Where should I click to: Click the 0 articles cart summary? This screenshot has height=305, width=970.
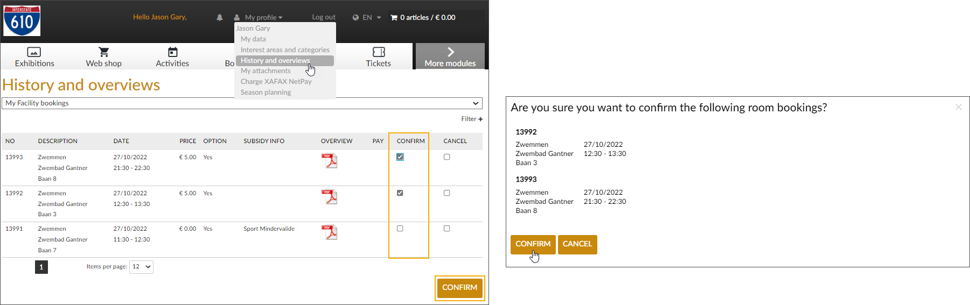(428, 18)
